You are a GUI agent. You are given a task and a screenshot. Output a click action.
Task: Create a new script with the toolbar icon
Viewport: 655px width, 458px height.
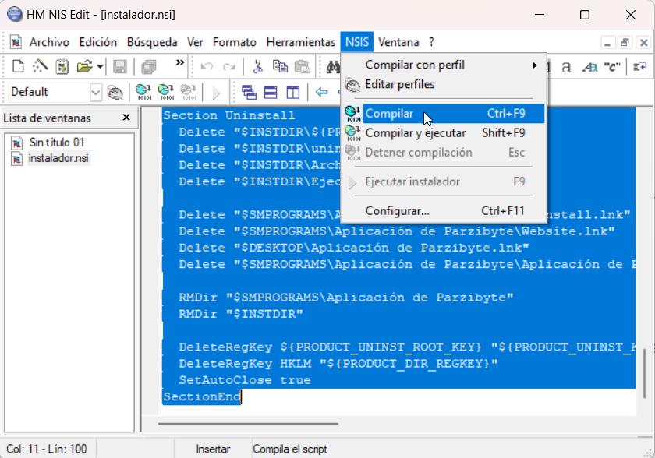coord(18,66)
